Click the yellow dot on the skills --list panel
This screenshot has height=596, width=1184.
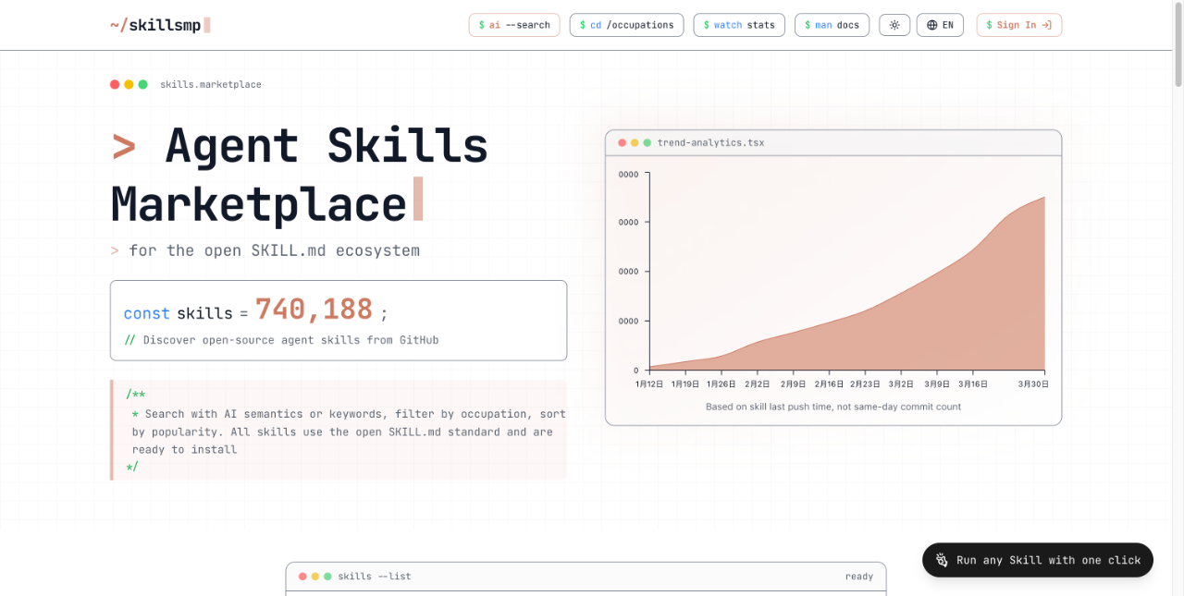[314, 576]
